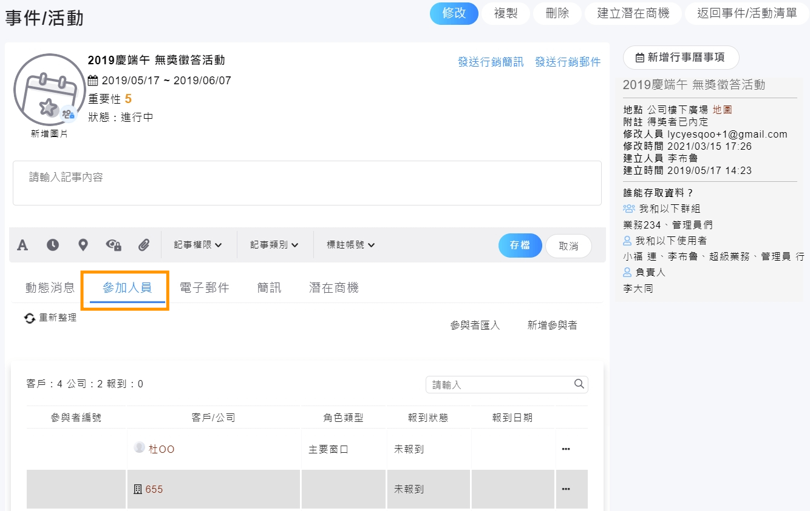Expand the 記事類別 dropdown

point(274,245)
